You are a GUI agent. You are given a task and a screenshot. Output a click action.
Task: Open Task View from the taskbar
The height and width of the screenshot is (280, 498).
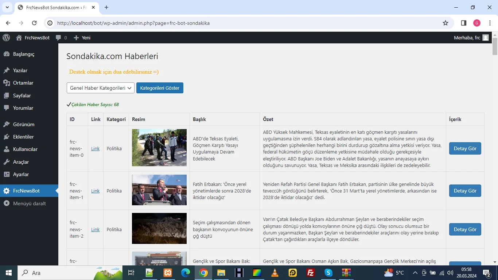(131, 273)
